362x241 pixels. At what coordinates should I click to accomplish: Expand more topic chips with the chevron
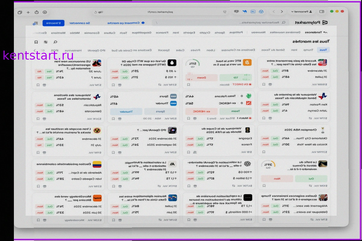[35, 50]
